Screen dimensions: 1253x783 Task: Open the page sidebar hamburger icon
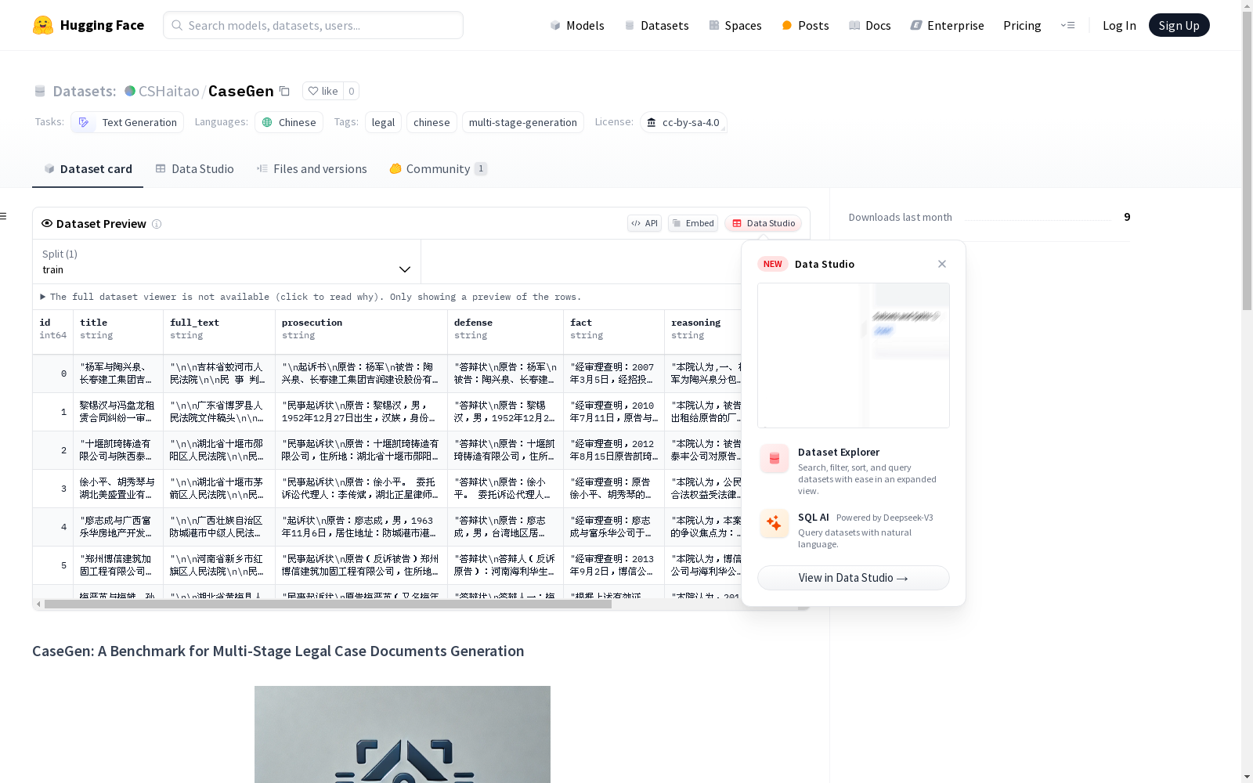[x=3, y=216]
